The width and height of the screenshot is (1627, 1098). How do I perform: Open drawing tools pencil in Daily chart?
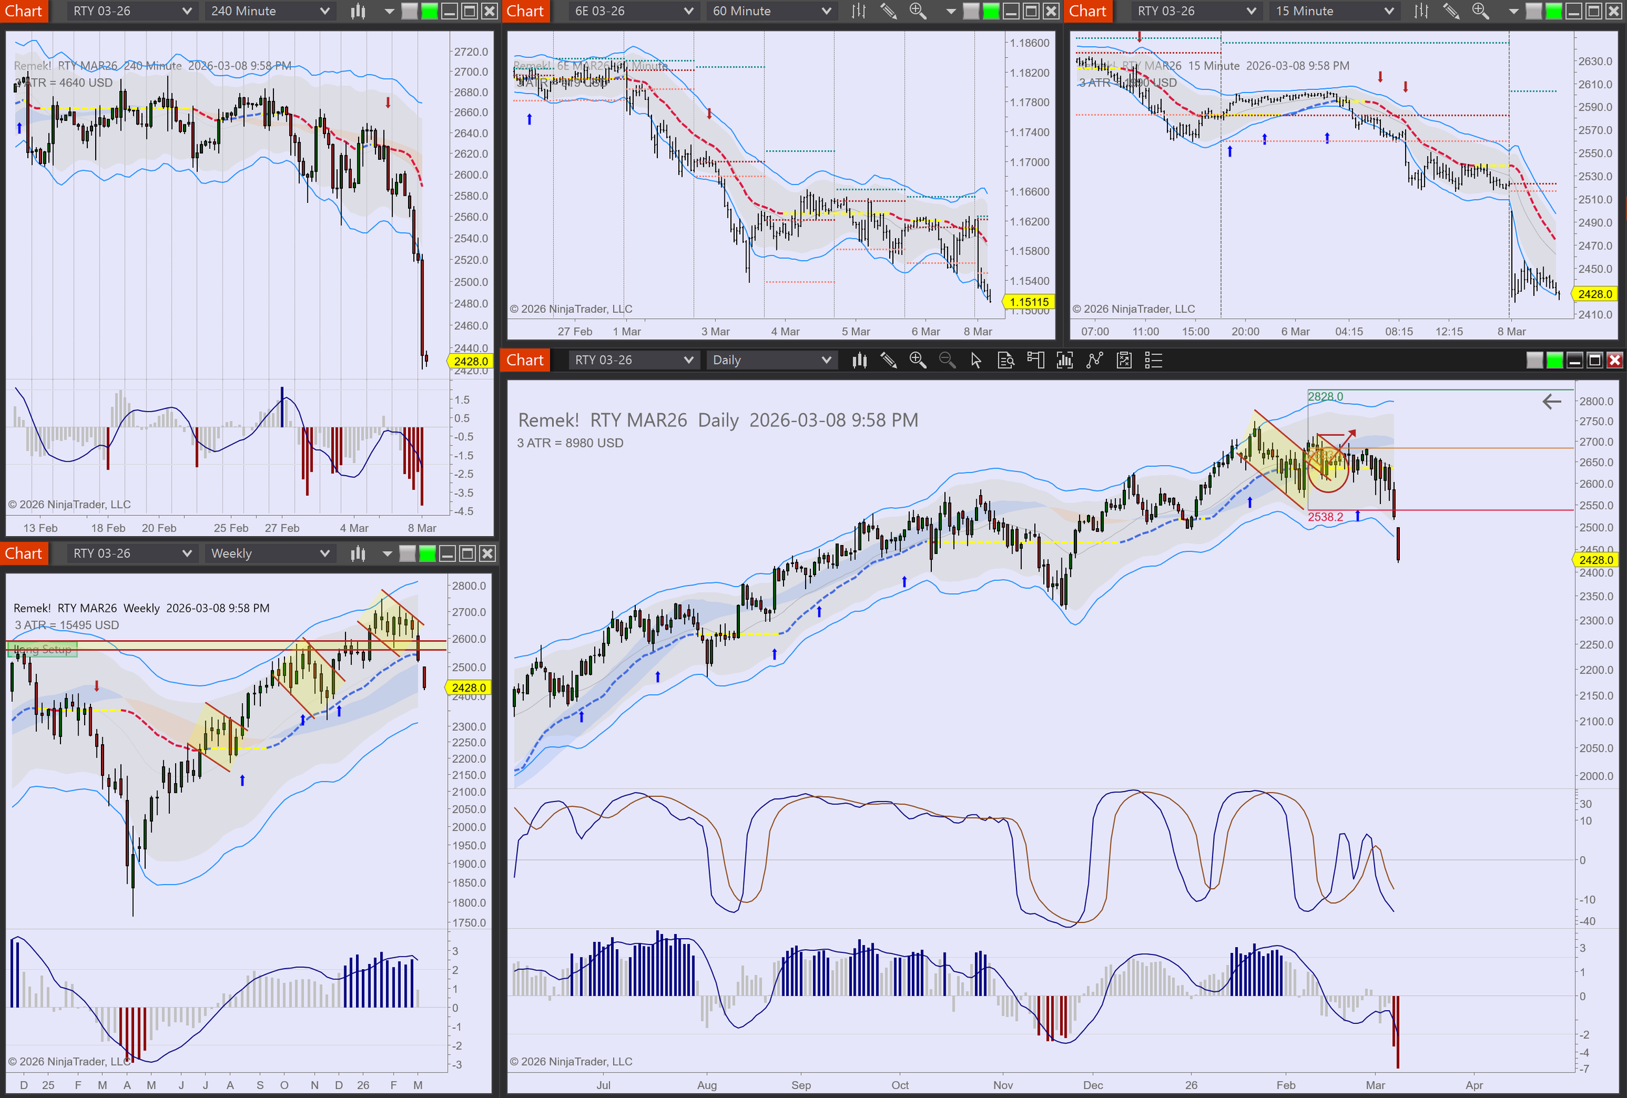(888, 360)
